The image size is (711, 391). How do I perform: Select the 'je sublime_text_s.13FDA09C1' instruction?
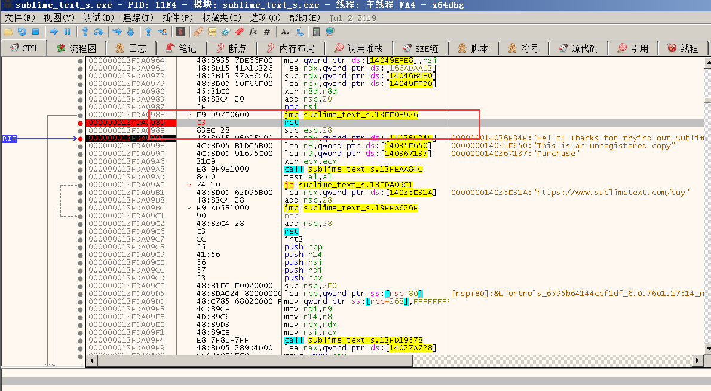click(349, 185)
